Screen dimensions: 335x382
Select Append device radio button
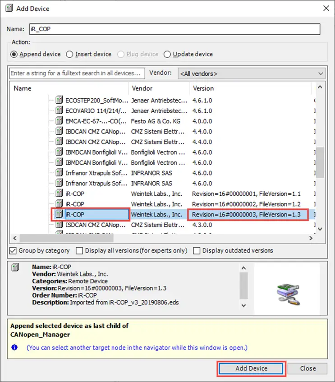[14, 54]
